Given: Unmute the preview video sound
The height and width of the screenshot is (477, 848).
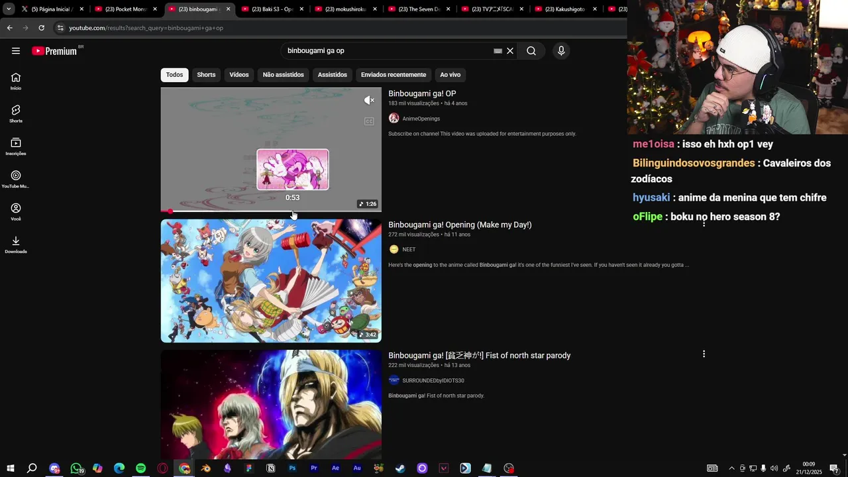Looking at the screenshot, I should pos(369,100).
